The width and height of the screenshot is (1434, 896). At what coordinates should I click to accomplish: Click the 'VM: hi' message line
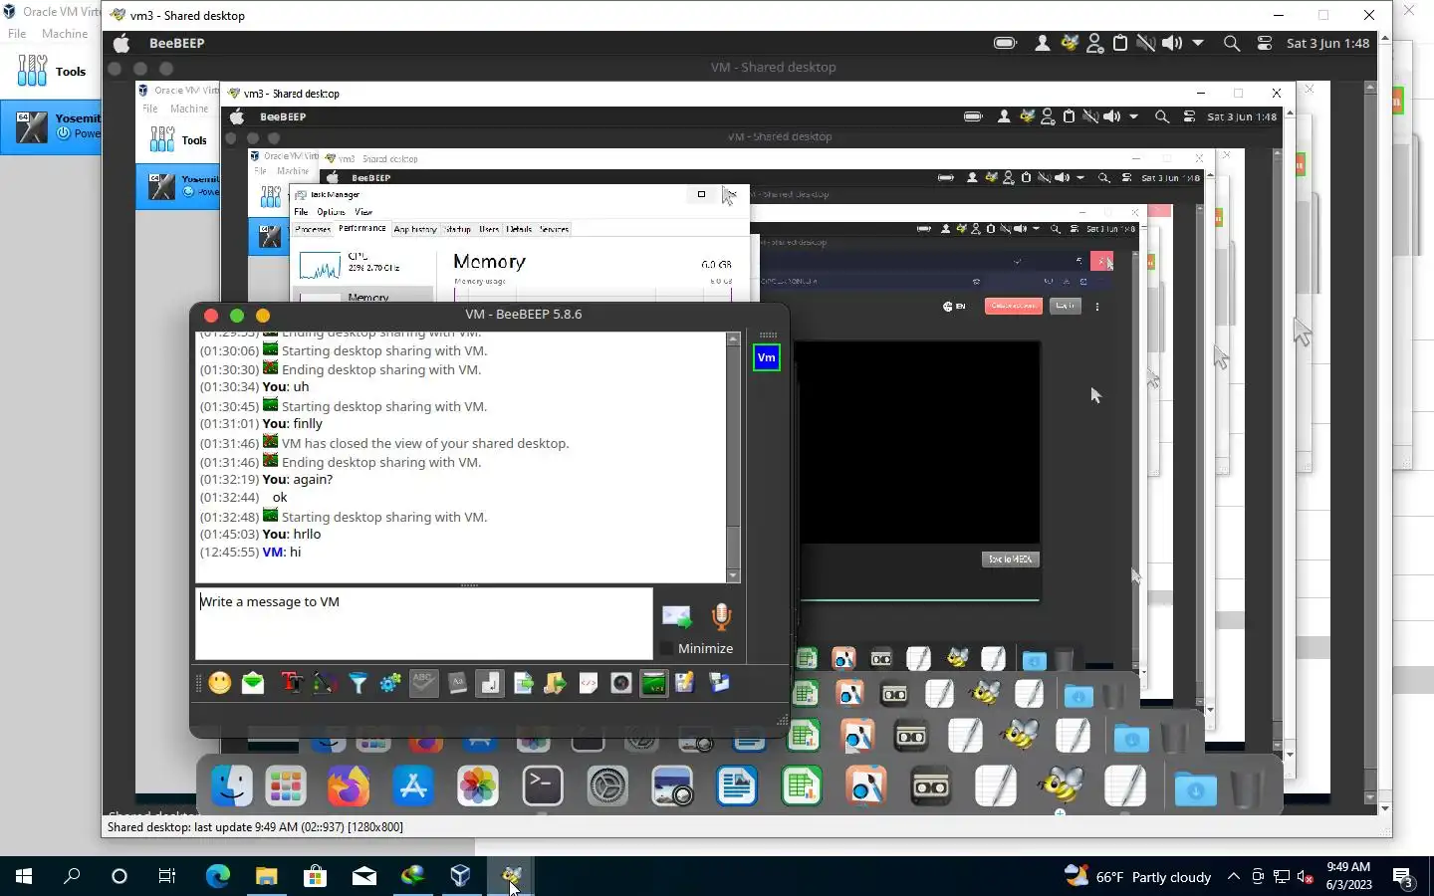point(281,552)
